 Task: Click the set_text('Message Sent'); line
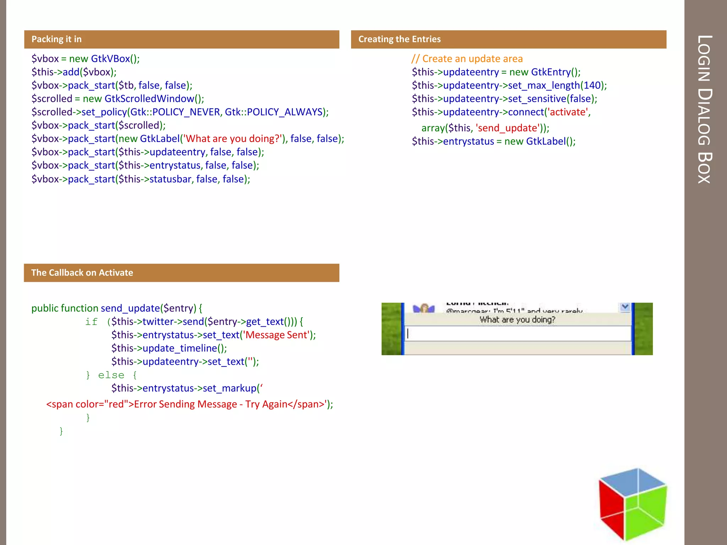coord(214,335)
